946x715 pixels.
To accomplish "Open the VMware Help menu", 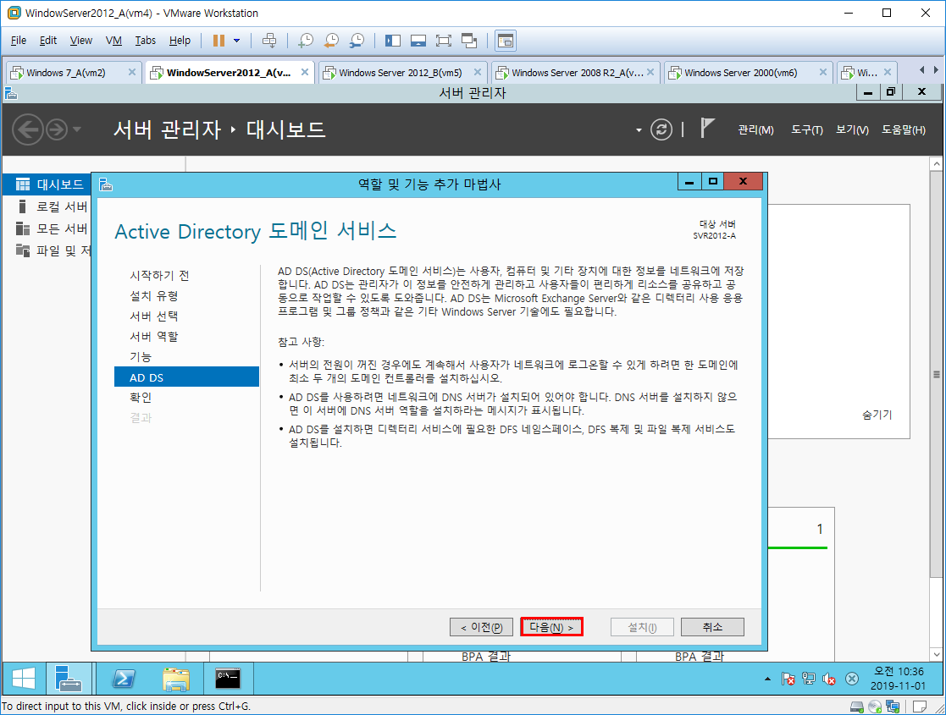I will 180,41.
